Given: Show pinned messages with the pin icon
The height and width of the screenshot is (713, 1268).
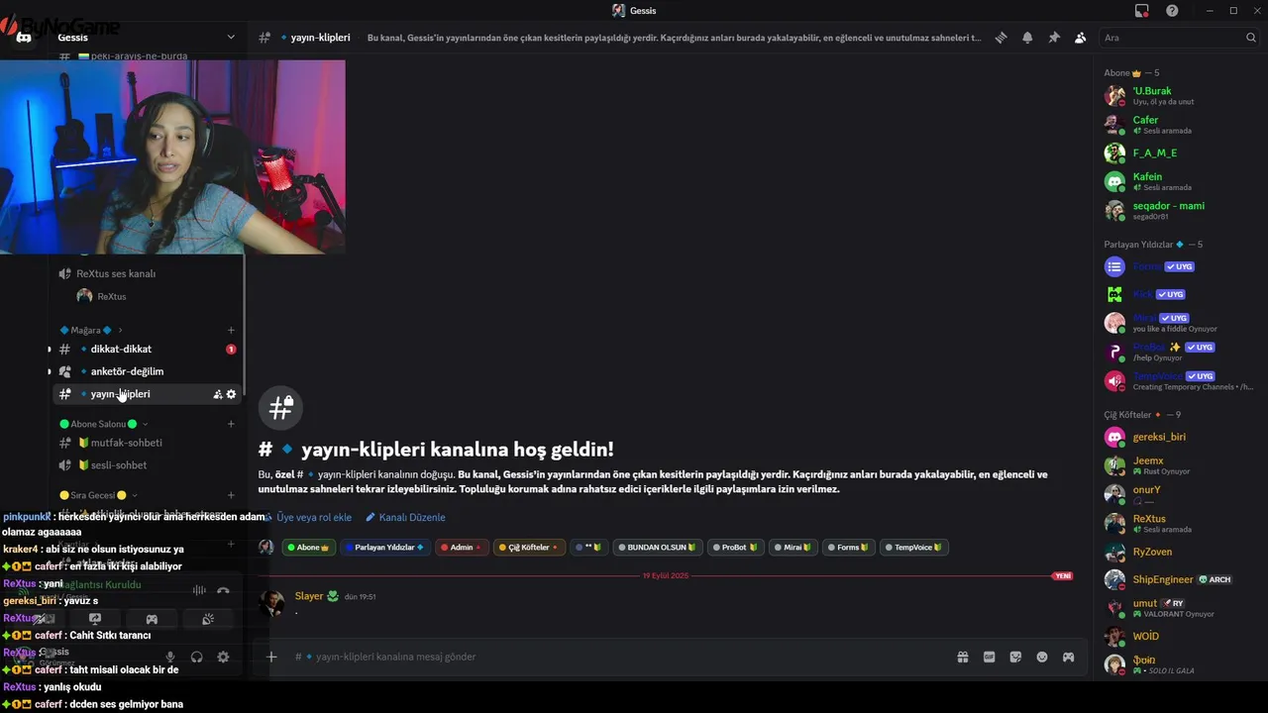Looking at the screenshot, I should point(1054,38).
